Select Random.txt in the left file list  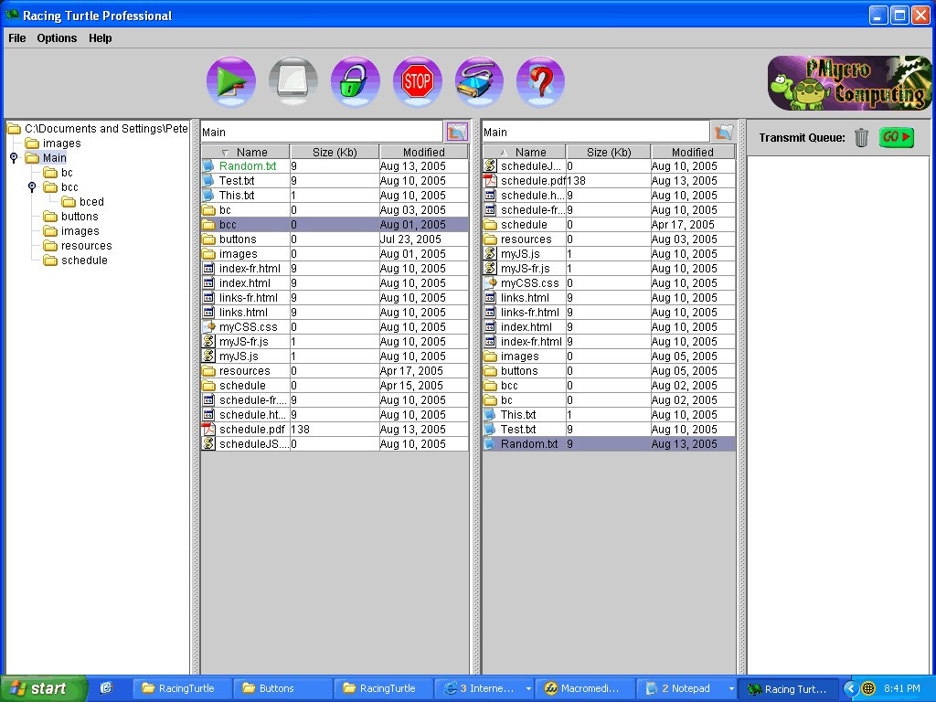click(x=335, y=166)
